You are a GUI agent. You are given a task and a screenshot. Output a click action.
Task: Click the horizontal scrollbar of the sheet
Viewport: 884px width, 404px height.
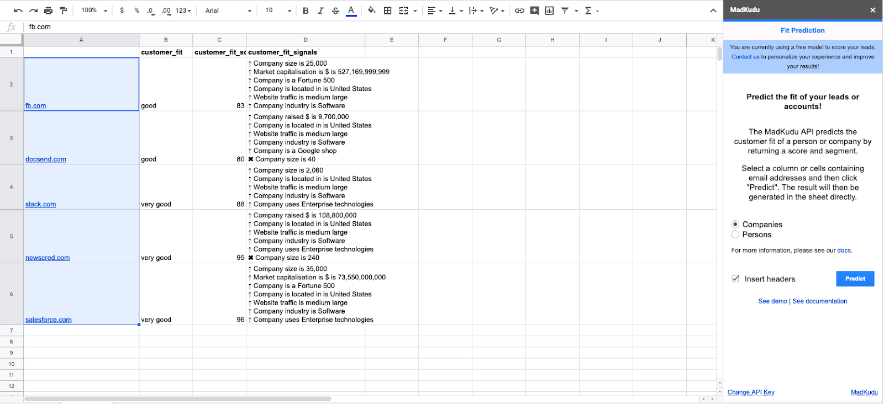coord(178,398)
